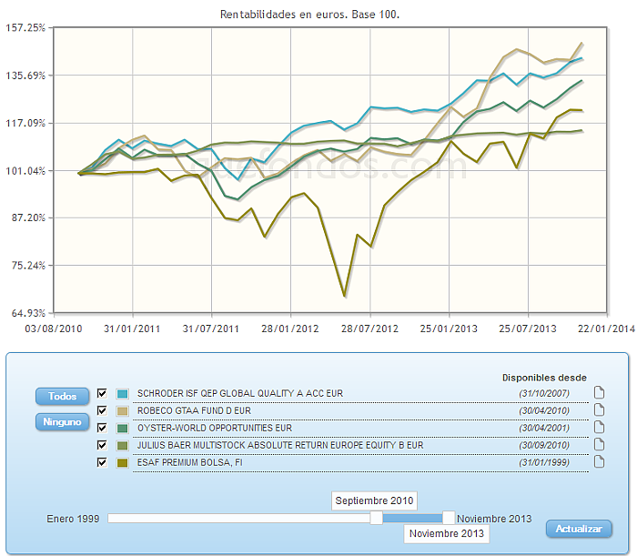The image size is (637, 556).
Task: Click the (31/10/2007) availability date
Action: coord(544,393)
